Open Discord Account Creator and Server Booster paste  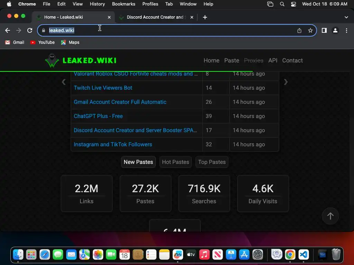[136, 130]
